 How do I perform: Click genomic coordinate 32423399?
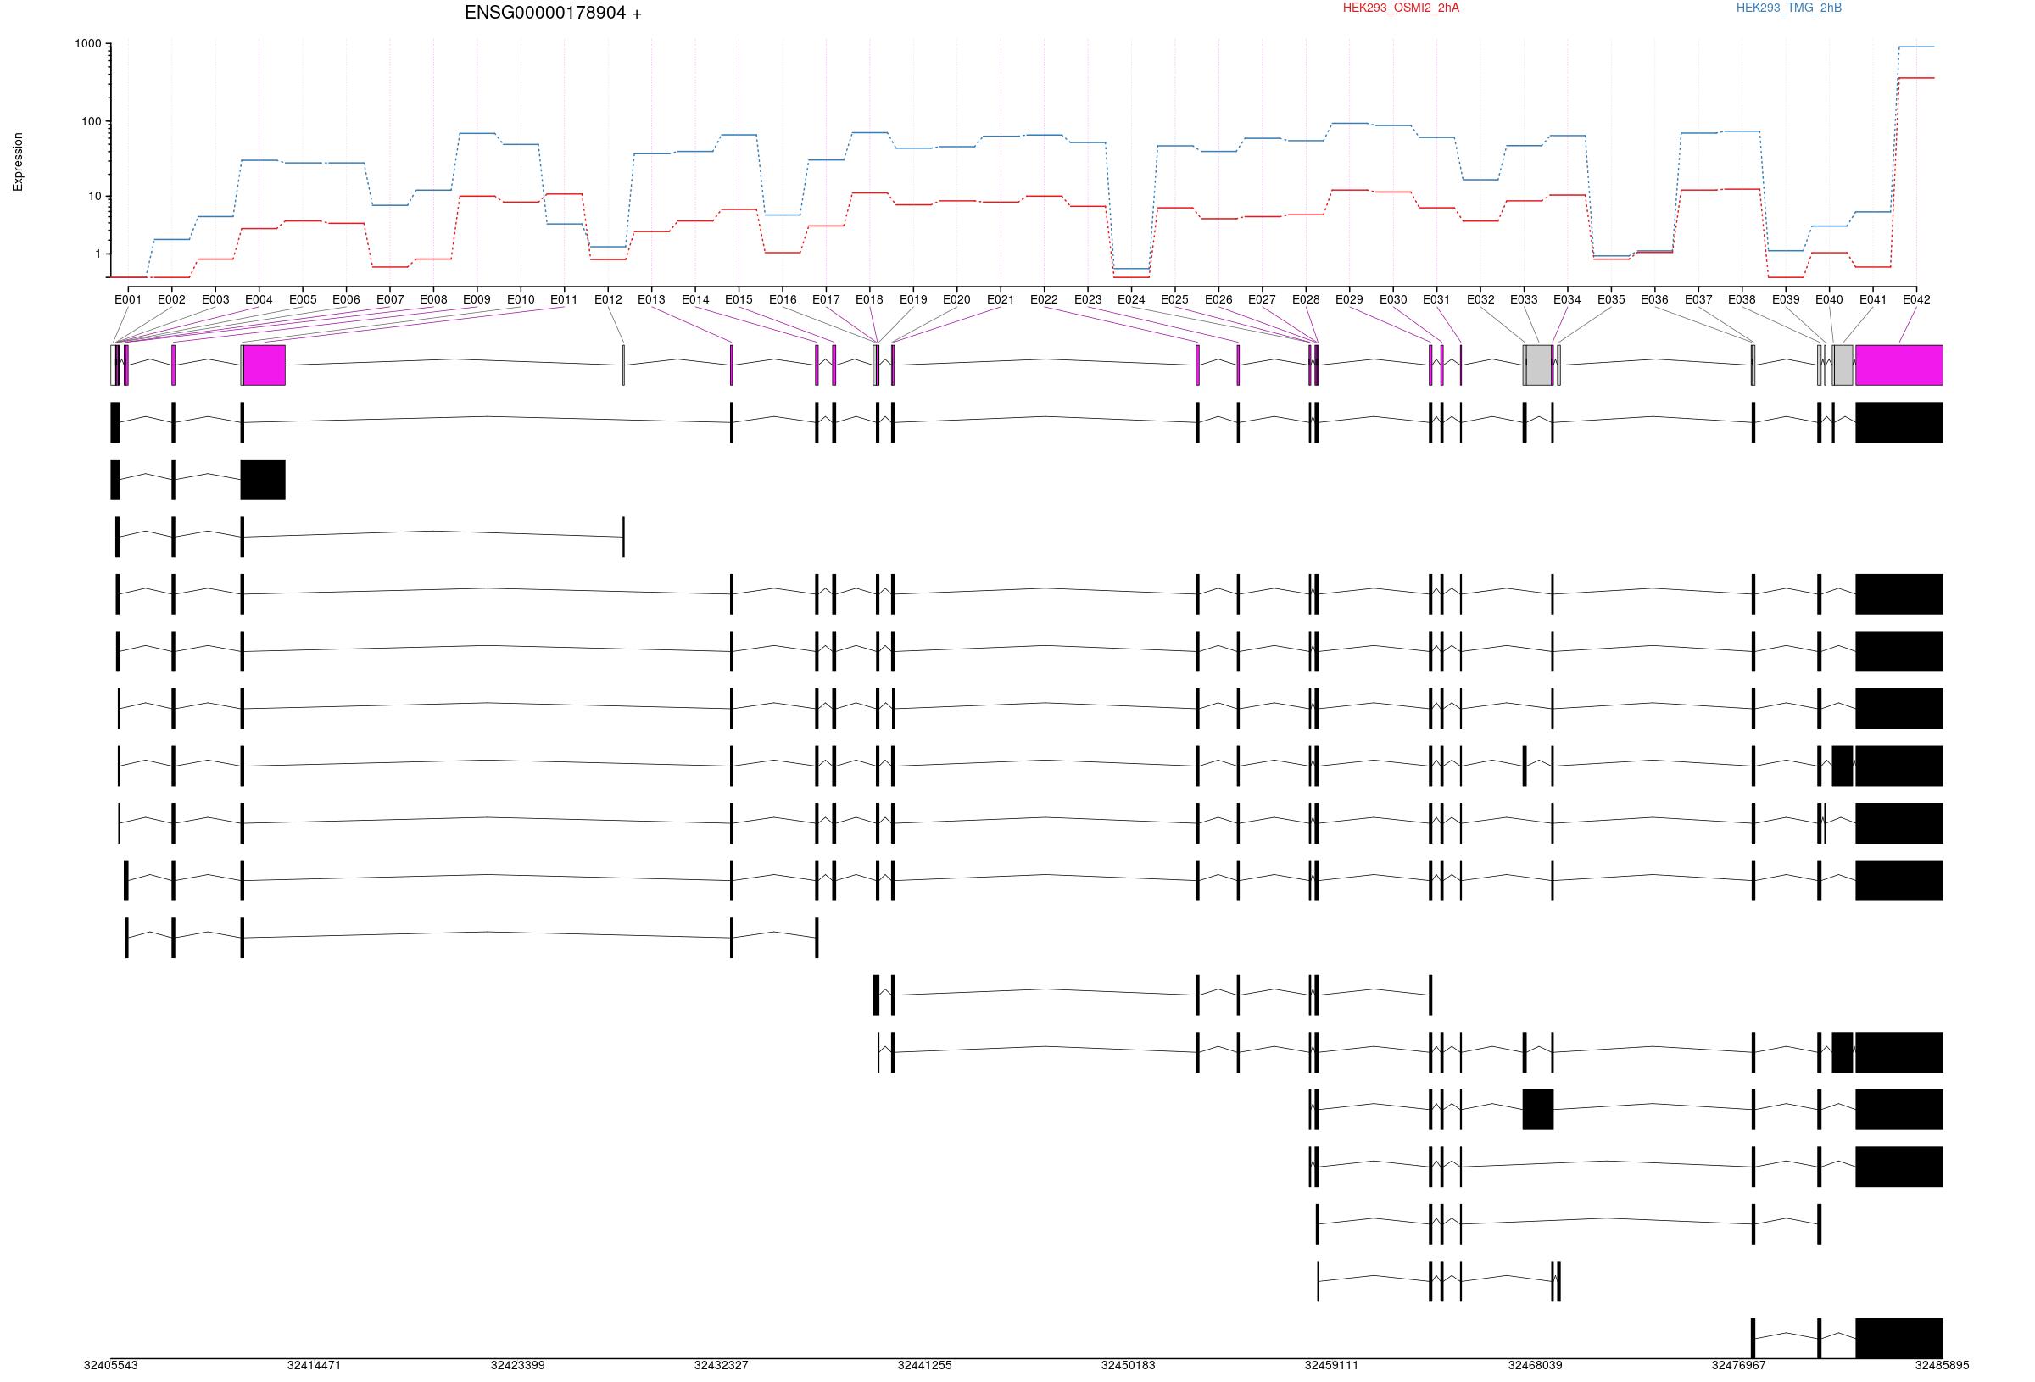pyautogui.click(x=517, y=1365)
